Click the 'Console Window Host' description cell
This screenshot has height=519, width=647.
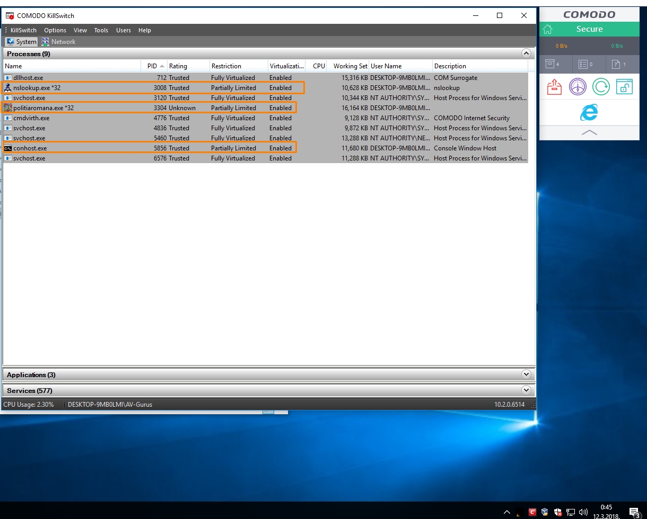pyautogui.click(x=465, y=148)
